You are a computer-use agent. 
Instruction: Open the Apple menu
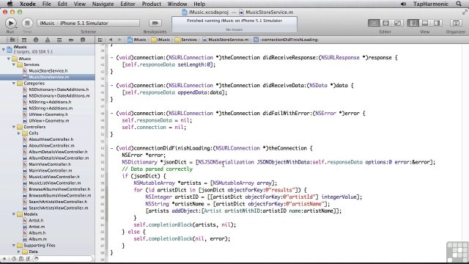(x=10, y=4)
